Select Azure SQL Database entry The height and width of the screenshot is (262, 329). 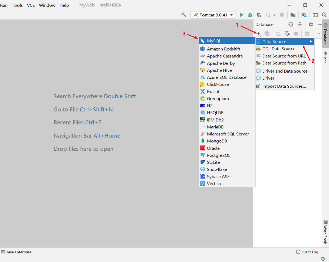pos(227,77)
